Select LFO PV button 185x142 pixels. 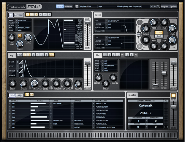[x=136, y=55]
